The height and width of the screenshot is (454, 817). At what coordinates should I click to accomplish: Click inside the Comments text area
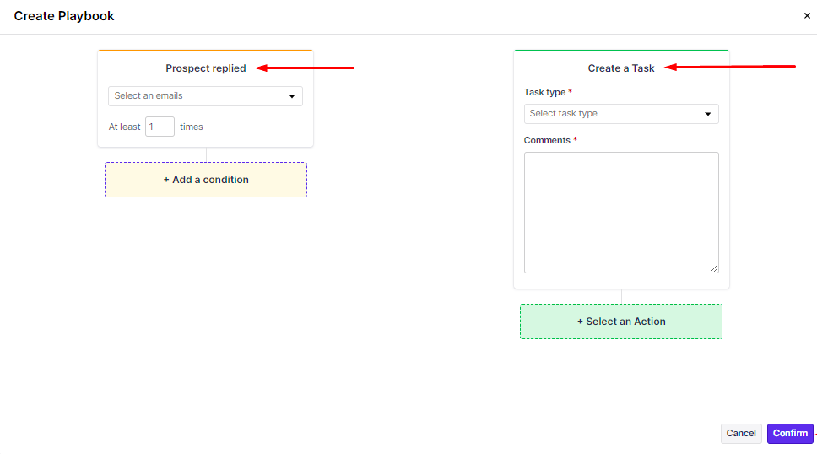coord(620,212)
